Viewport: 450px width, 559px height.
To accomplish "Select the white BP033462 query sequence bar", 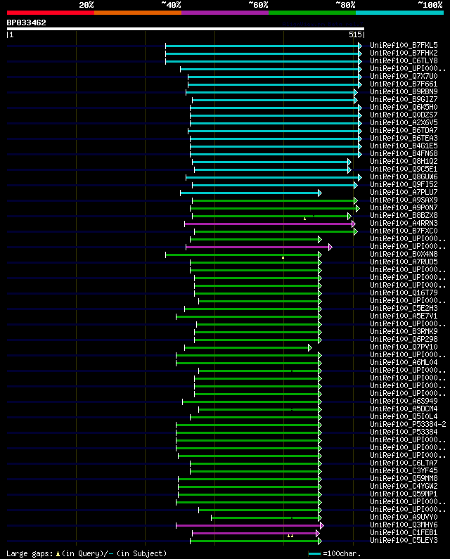I will (x=186, y=29).
